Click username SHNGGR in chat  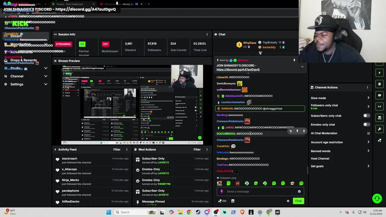tap(227, 108)
